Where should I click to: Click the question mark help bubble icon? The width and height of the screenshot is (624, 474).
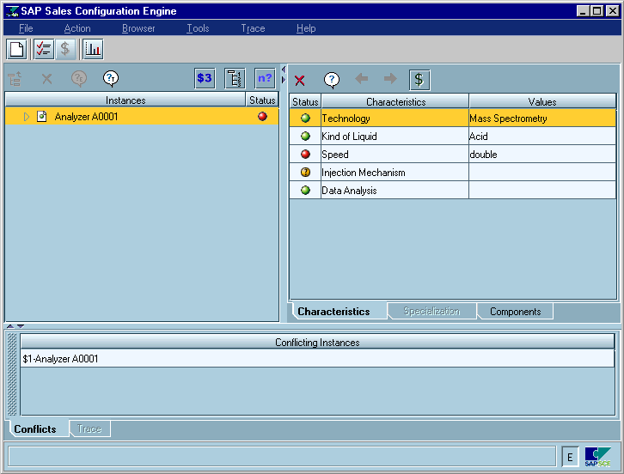point(332,81)
